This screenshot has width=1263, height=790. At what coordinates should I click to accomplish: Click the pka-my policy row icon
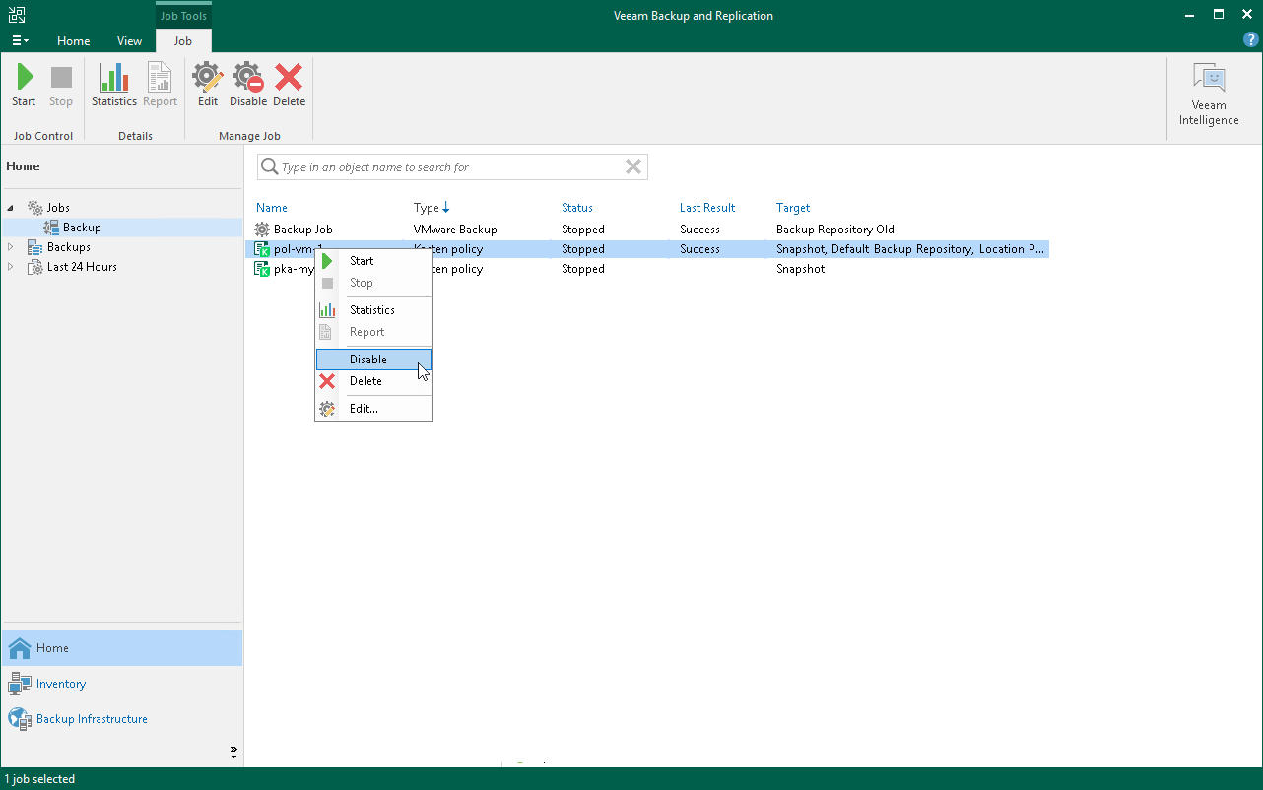point(262,269)
